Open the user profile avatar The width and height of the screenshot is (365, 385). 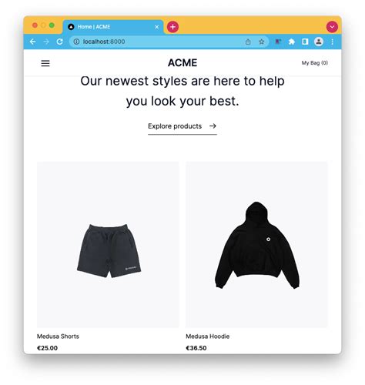319,42
